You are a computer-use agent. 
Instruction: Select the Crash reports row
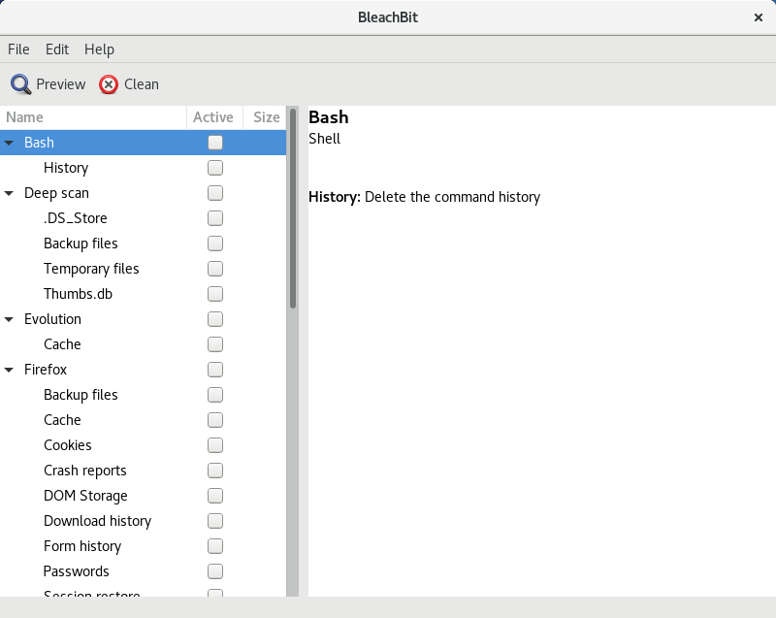[143, 471]
